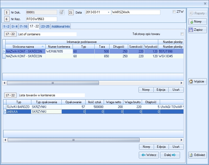Click right arrow of containers table scrollbar

coord(181,83)
